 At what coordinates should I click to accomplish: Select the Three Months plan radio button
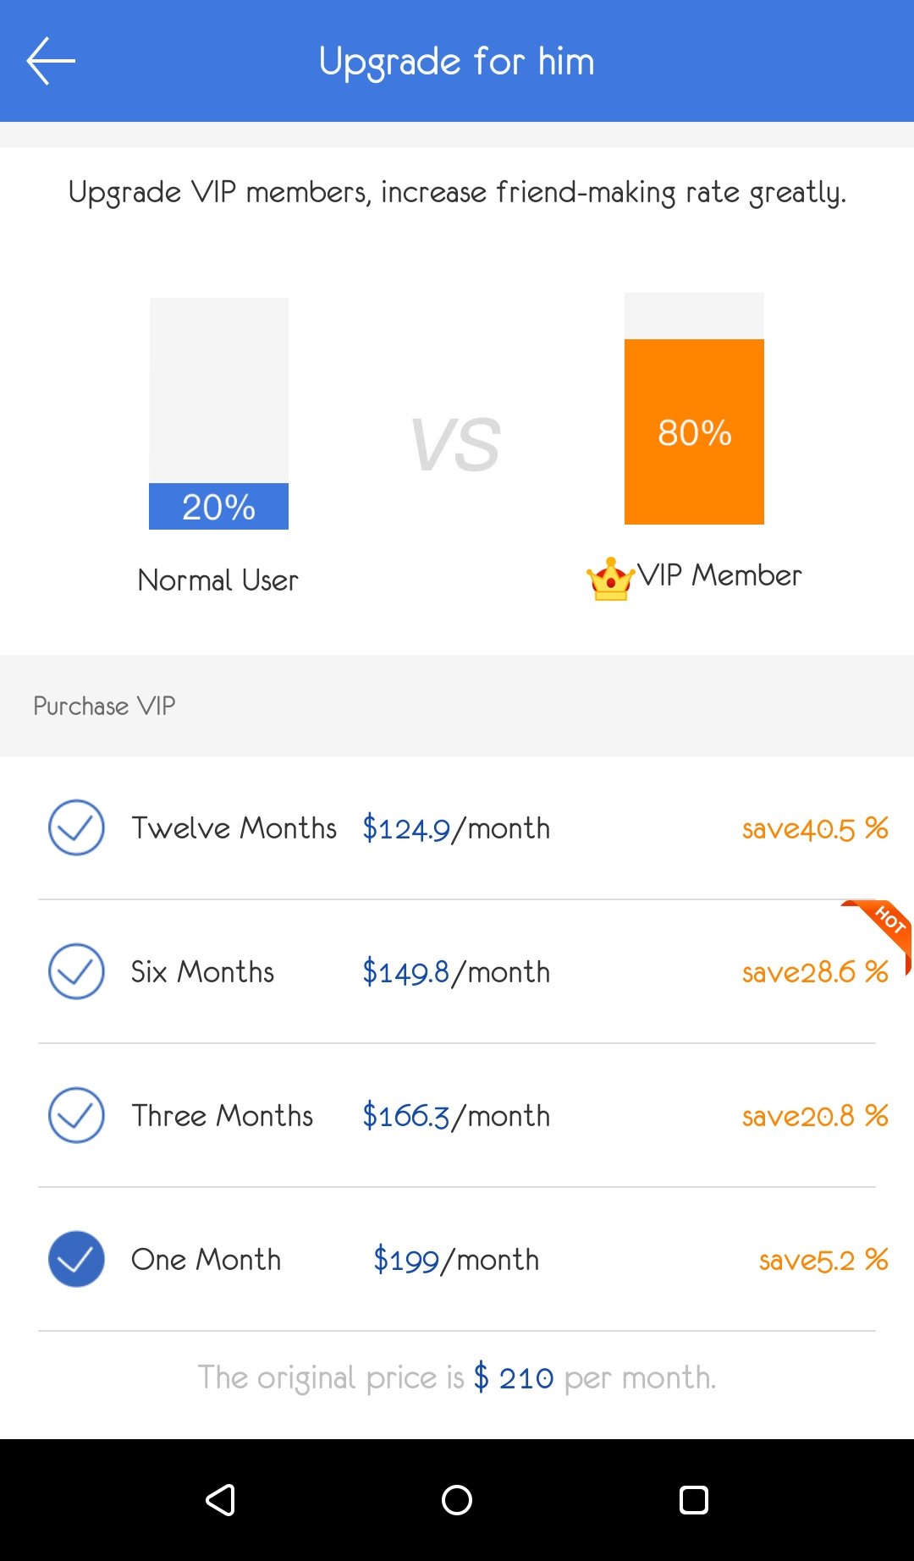[76, 1115]
